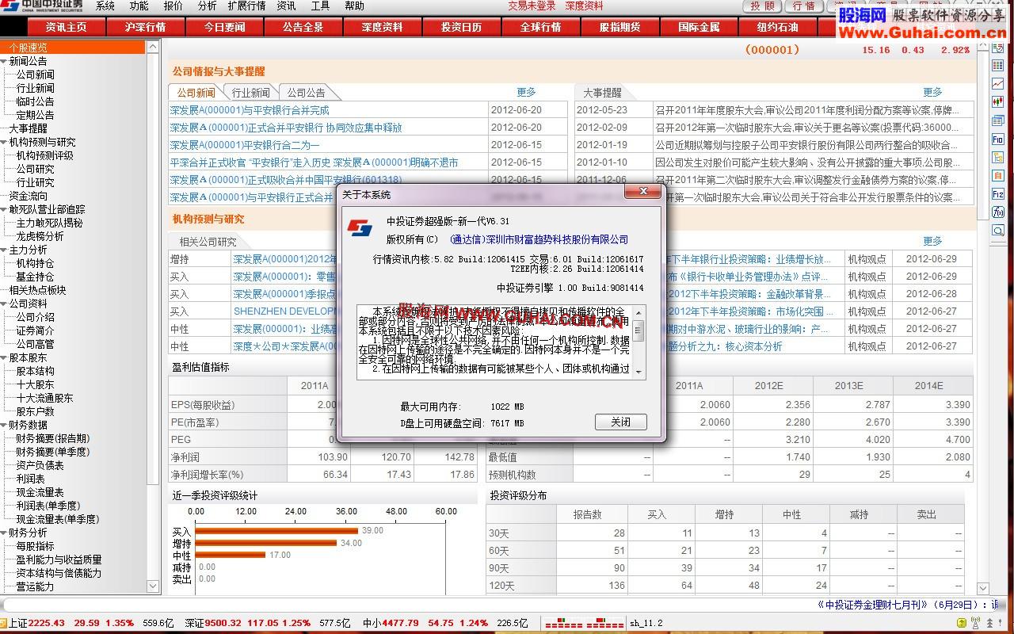Click 交易未登录 status link
Image resolution: width=1014 pixels, height=634 pixels.
pos(532,6)
